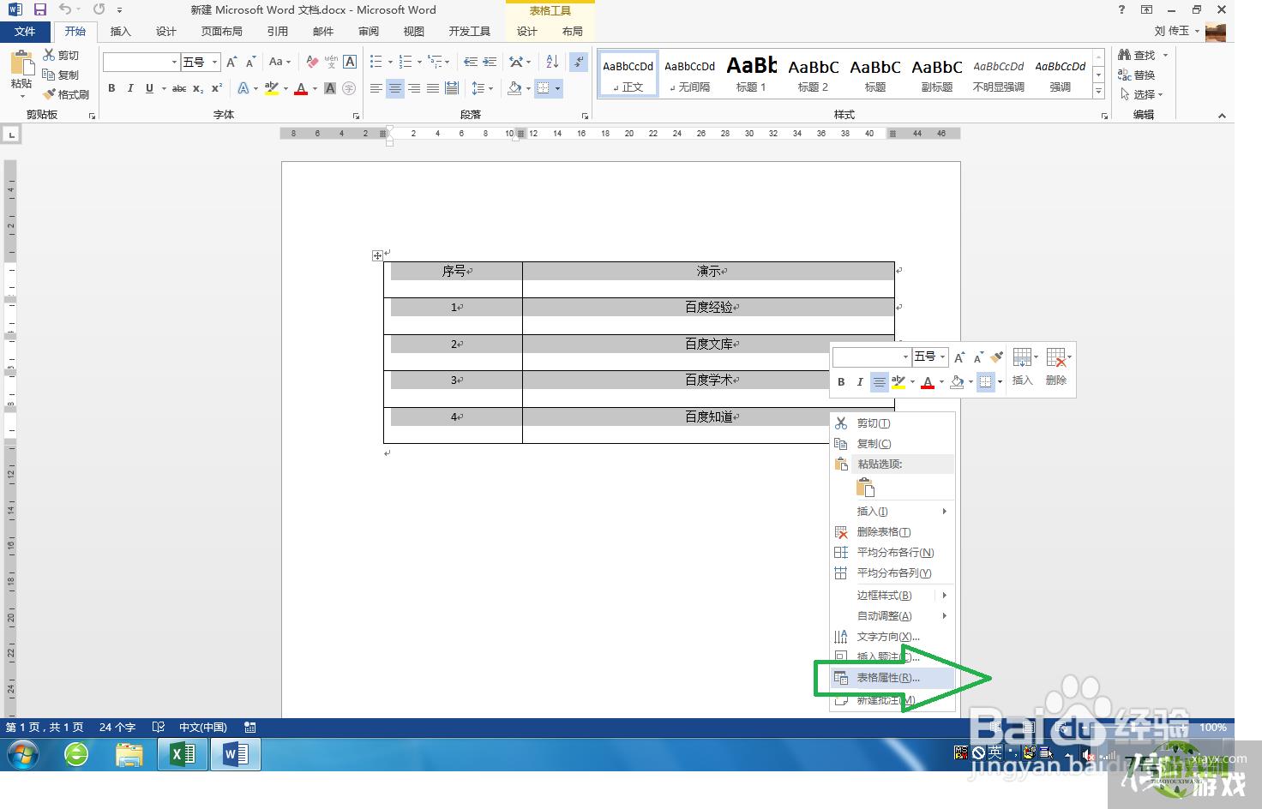Apply ribbon center paragraph alignment
The height and width of the screenshot is (809, 1262).
395,88
